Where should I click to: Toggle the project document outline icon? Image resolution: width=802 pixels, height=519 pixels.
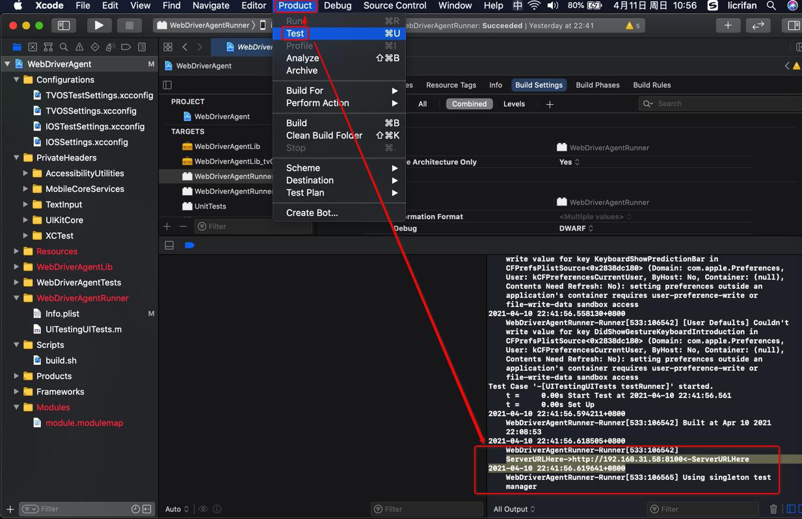click(x=167, y=85)
